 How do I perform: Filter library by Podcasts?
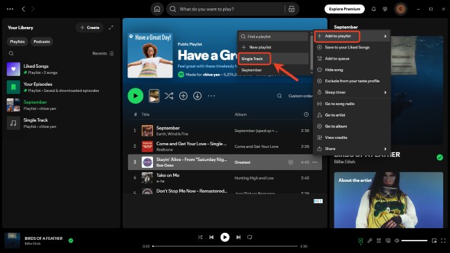click(42, 41)
